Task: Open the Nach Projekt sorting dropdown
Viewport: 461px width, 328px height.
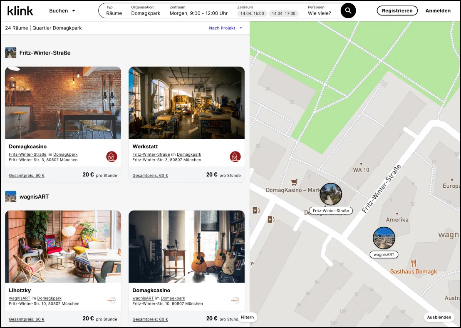Action: 225,28
